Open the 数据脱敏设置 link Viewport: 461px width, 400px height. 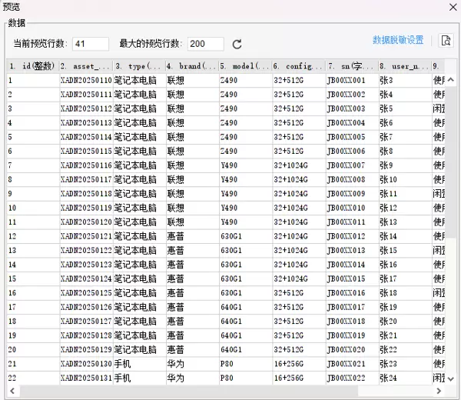pyautogui.click(x=397, y=41)
